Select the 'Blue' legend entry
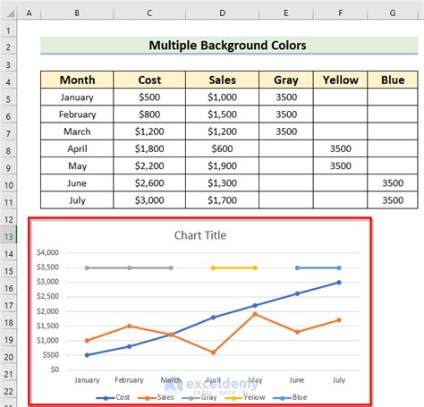 point(290,397)
